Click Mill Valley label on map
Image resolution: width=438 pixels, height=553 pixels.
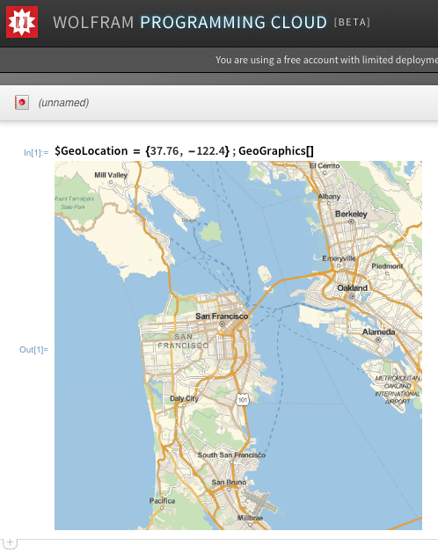coord(111,175)
